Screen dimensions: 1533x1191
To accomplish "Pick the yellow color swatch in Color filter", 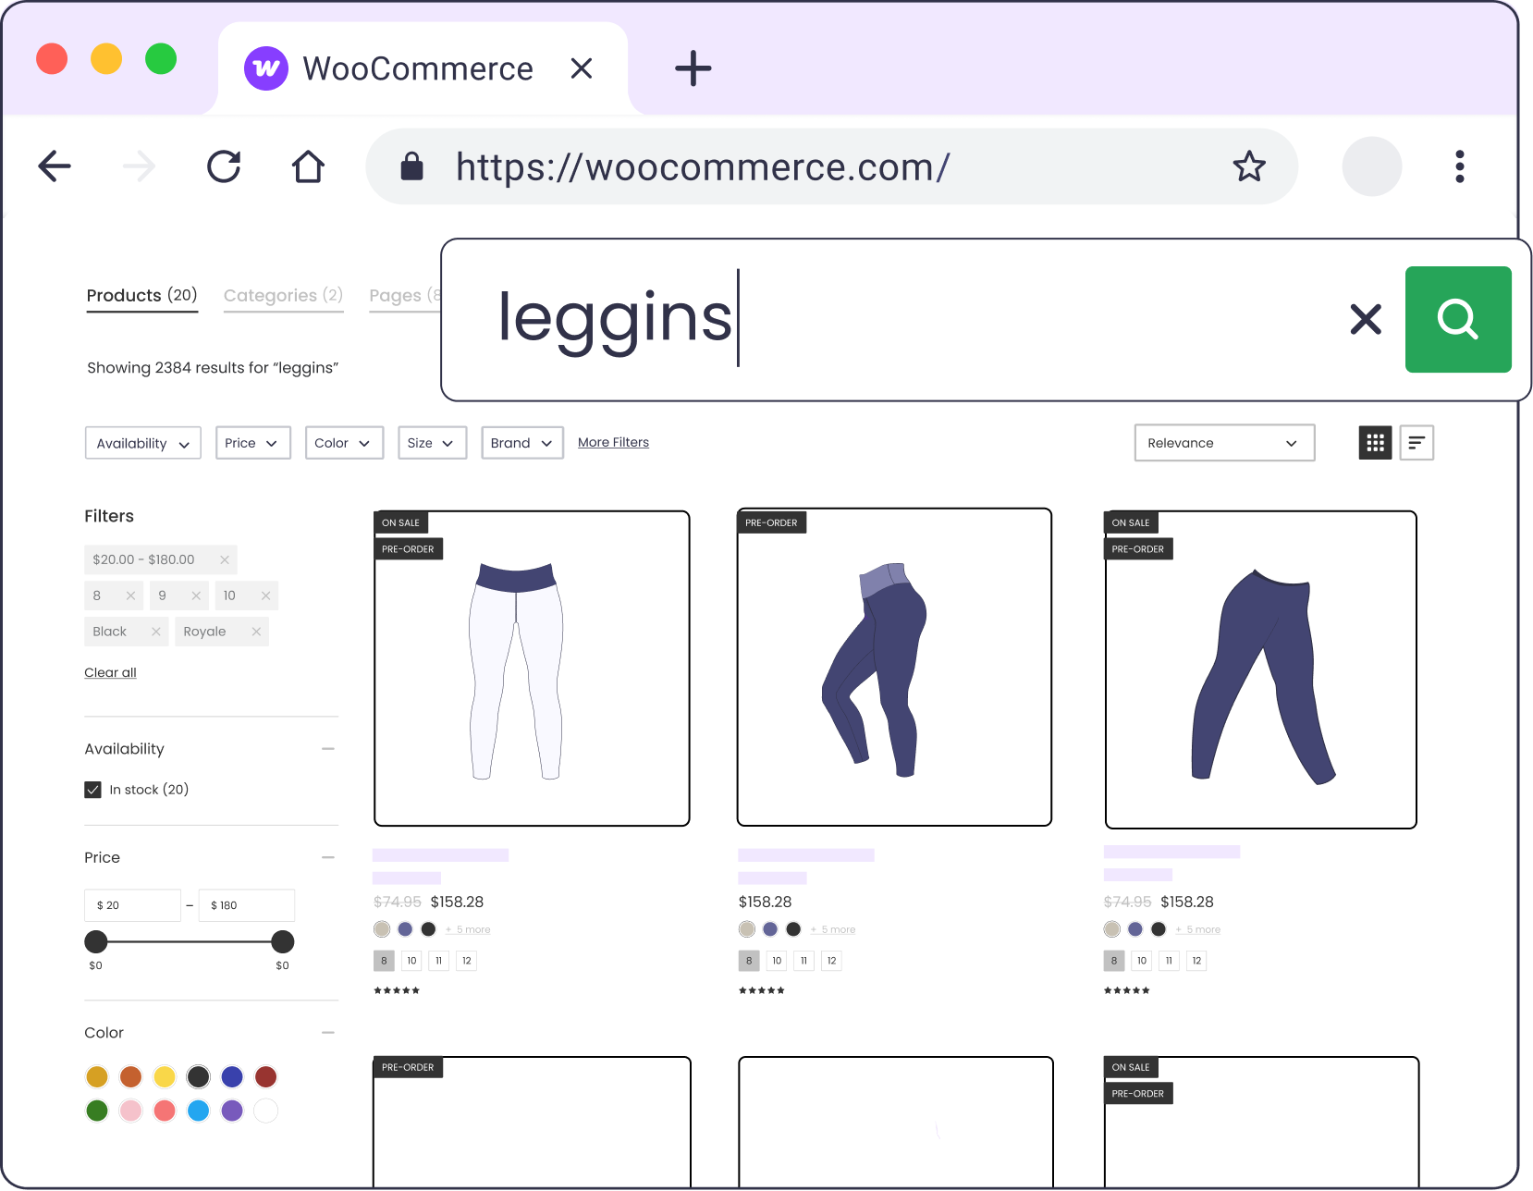I will coord(165,1076).
